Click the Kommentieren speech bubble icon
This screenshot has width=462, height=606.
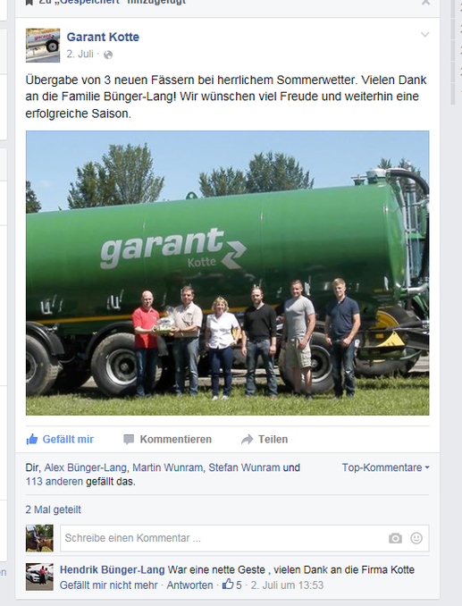tap(129, 440)
